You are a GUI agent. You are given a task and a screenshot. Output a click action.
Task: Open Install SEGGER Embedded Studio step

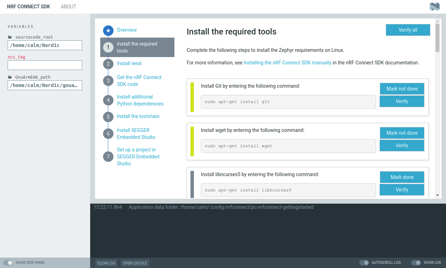tap(136, 134)
